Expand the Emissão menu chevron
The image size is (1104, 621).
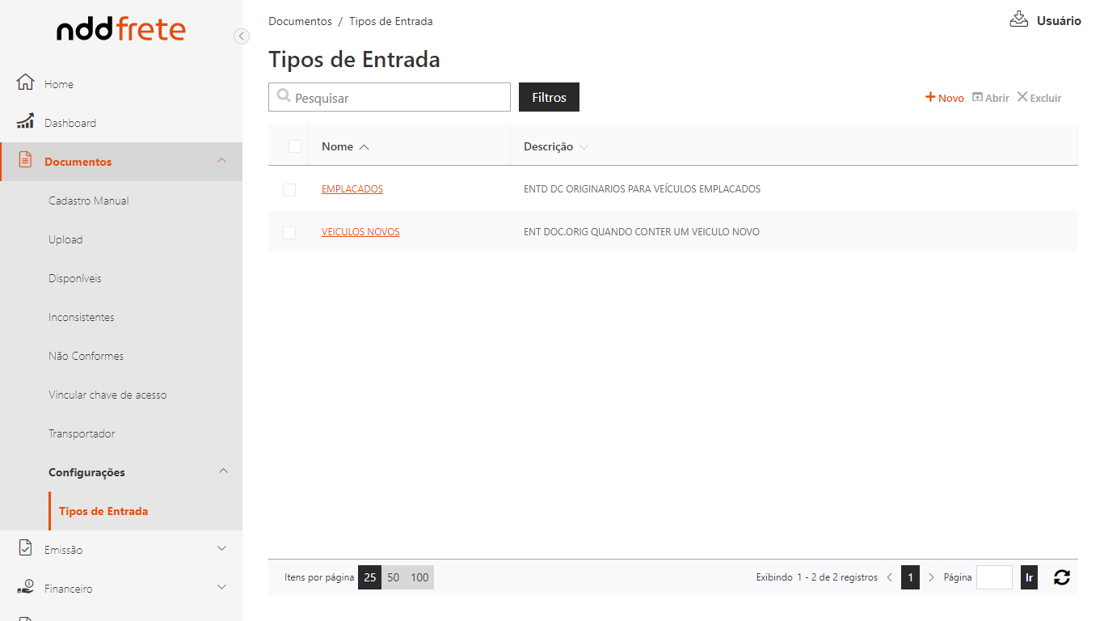point(222,548)
